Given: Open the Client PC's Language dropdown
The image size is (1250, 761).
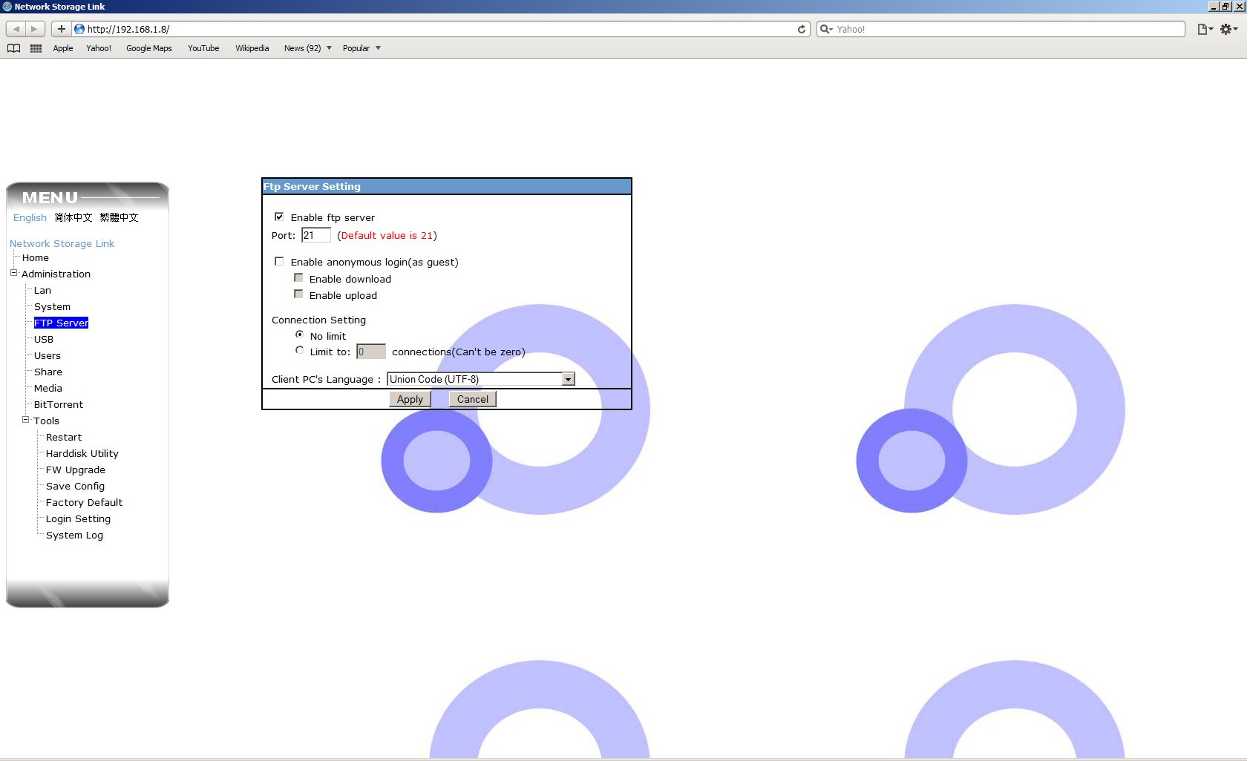Looking at the screenshot, I should [481, 379].
